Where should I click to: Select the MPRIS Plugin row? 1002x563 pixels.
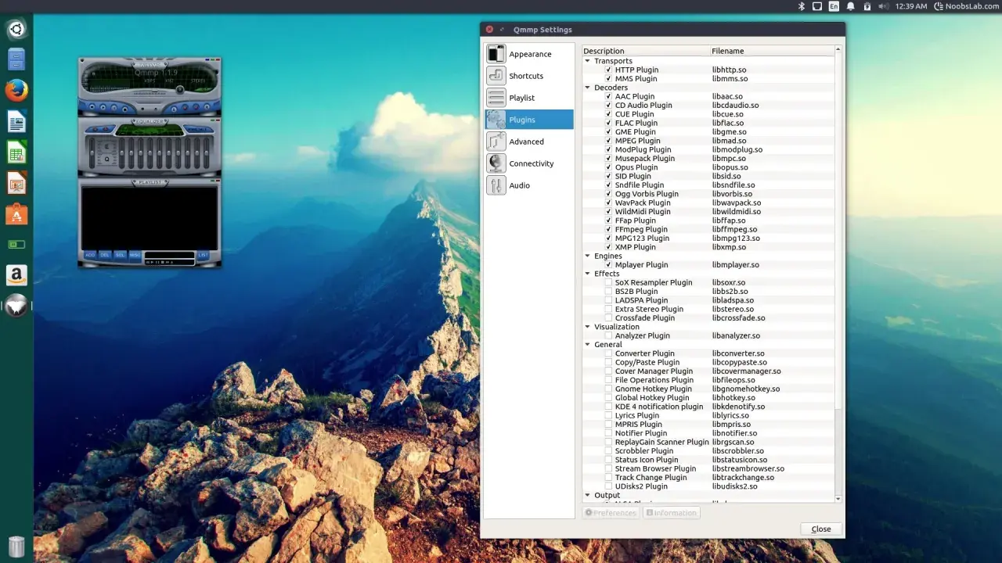(x=708, y=425)
